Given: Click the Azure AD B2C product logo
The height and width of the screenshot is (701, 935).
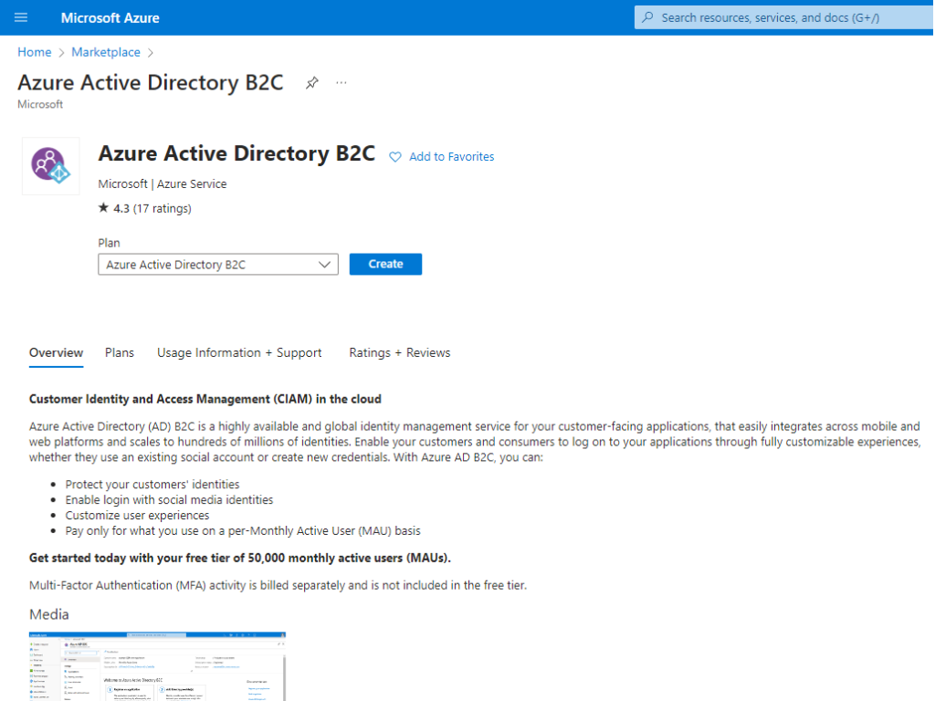Looking at the screenshot, I should pyautogui.click(x=51, y=166).
